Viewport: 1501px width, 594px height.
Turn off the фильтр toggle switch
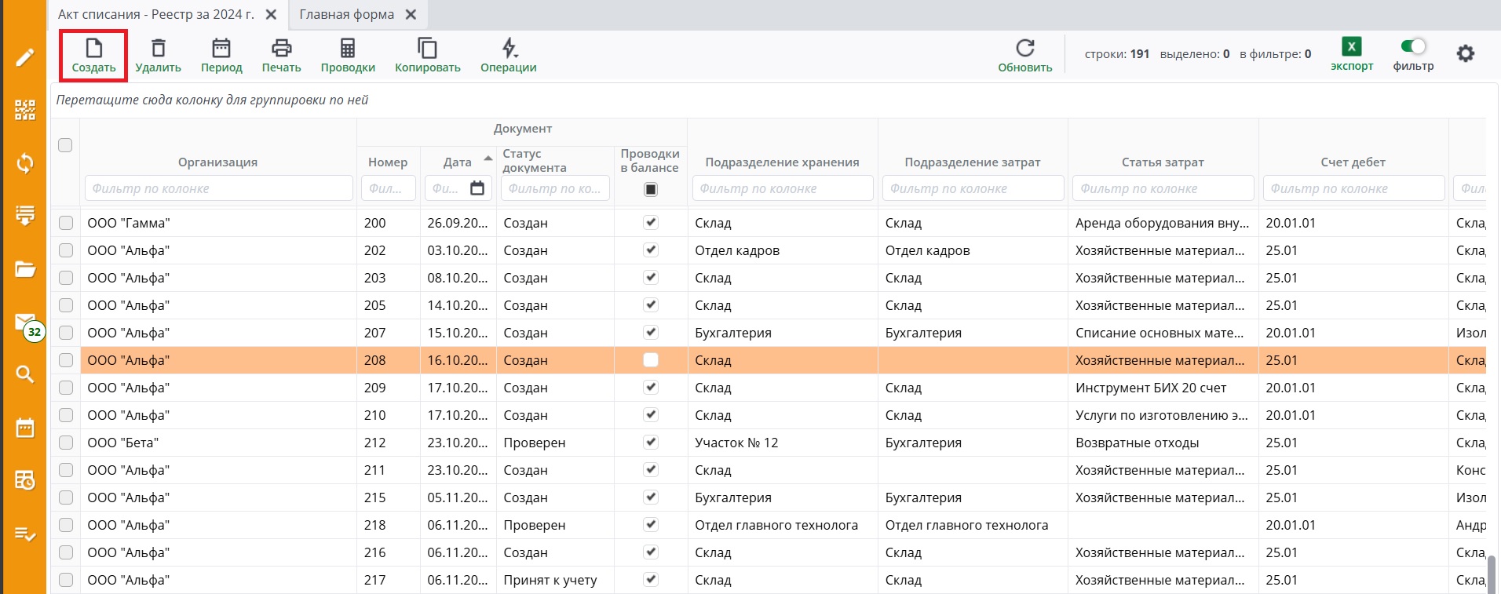click(x=1413, y=46)
